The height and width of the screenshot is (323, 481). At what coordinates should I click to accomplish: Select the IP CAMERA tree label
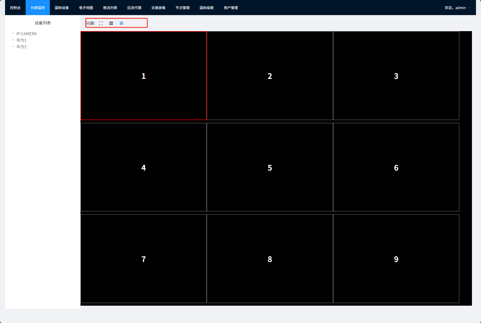(26, 34)
